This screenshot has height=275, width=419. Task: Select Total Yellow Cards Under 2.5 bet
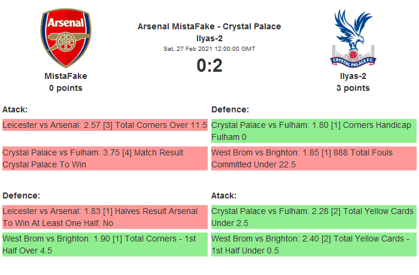pos(313,217)
